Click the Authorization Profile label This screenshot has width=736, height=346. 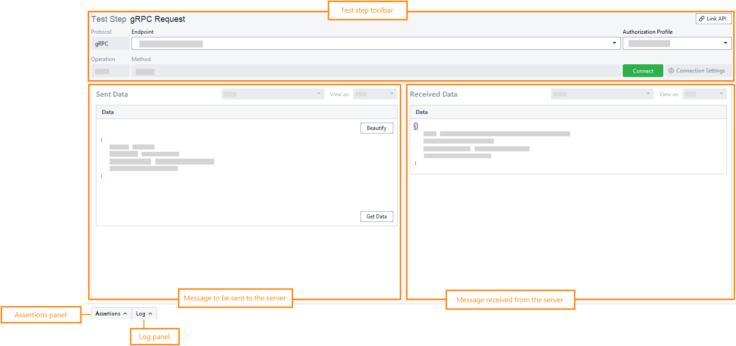click(x=647, y=32)
